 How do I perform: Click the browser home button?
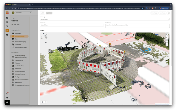coord(15,8)
